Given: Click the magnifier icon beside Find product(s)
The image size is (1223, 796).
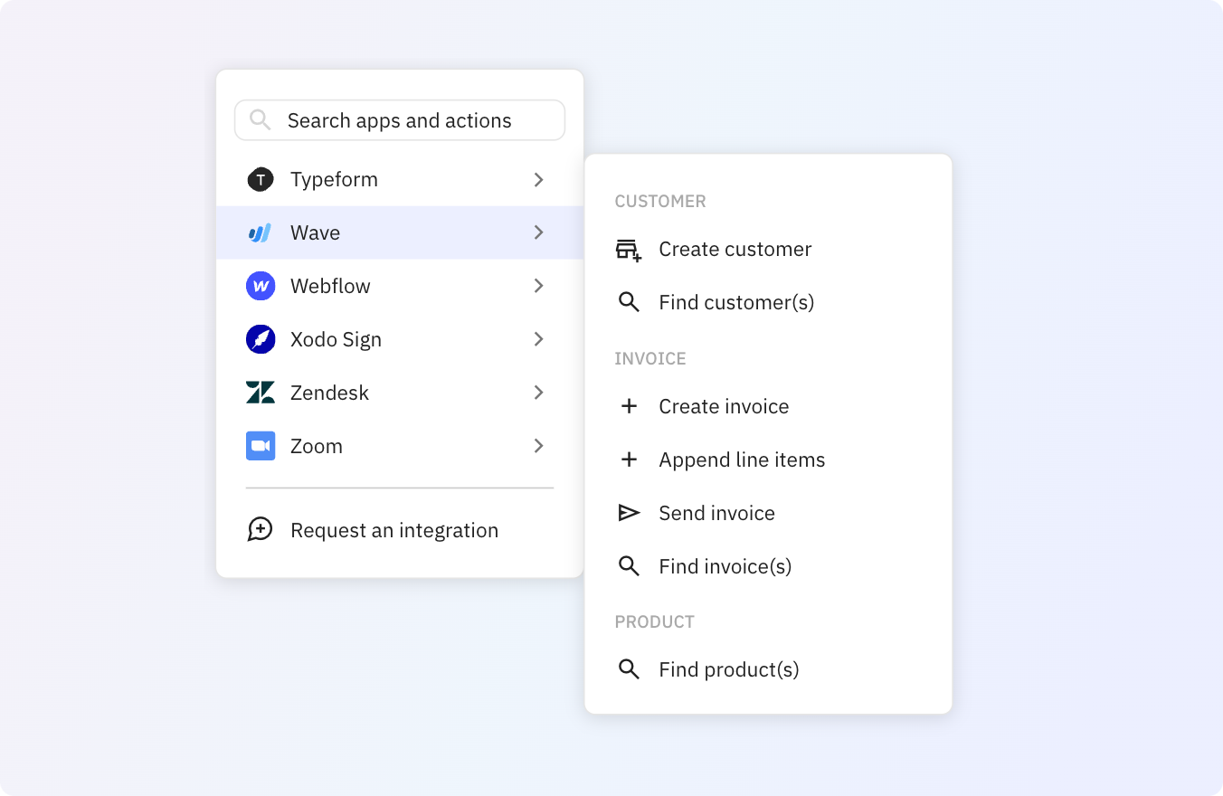Looking at the screenshot, I should pos(629,669).
